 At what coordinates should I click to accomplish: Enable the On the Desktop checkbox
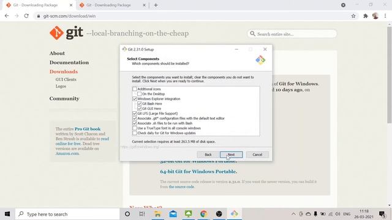[139, 94]
